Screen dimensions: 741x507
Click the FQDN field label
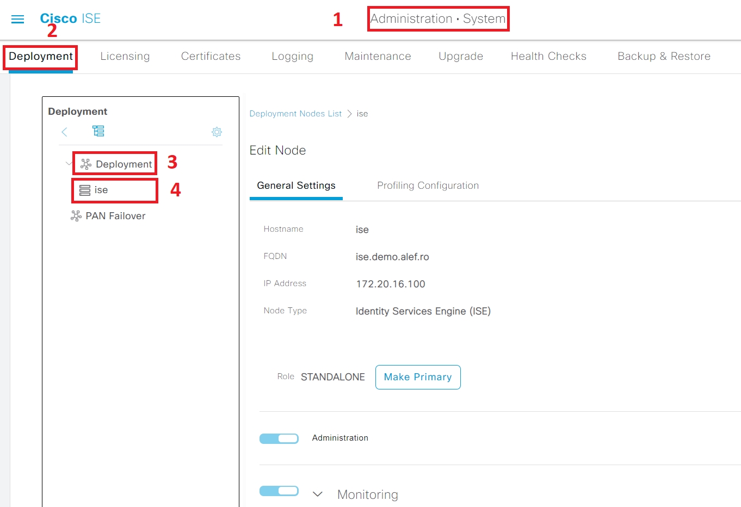(275, 256)
